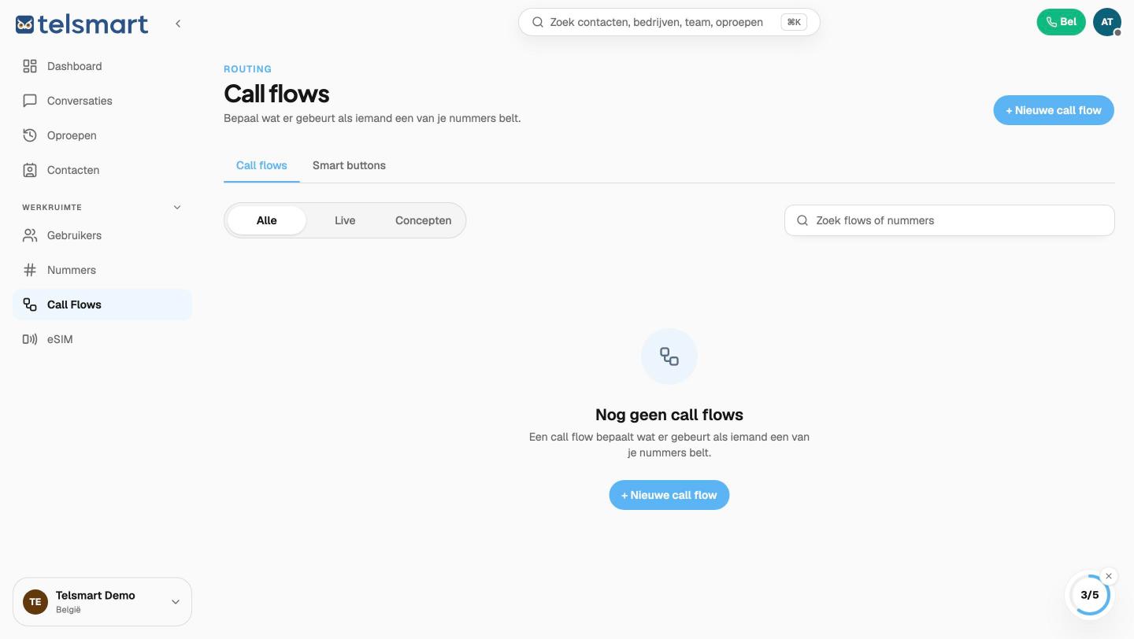Click Nieuwe call flow in the page header
The height and width of the screenshot is (639, 1134).
(1054, 110)
